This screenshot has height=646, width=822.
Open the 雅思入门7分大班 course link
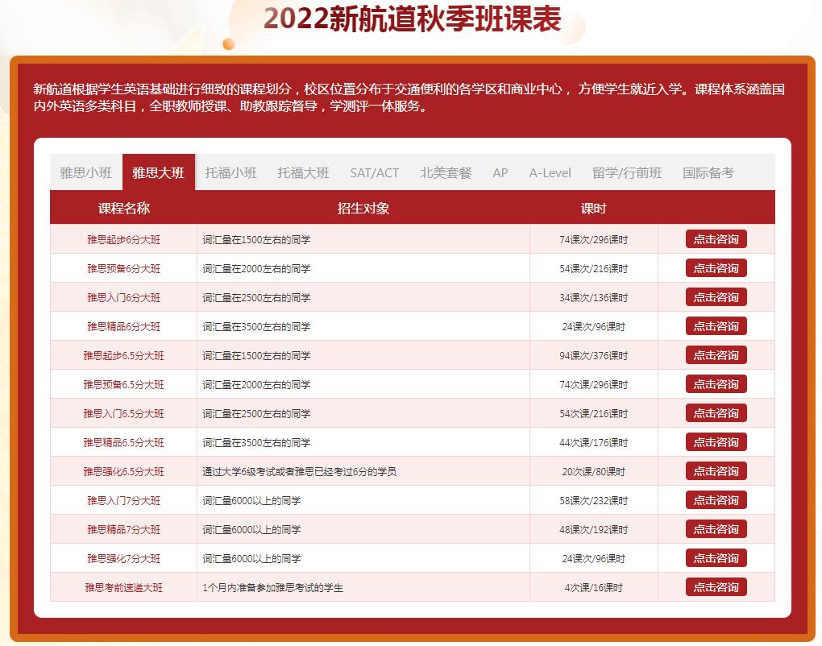[124, 501]
